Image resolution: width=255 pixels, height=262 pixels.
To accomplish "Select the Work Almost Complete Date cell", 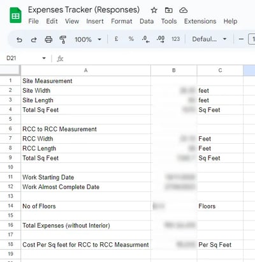I will coord(86,187).
